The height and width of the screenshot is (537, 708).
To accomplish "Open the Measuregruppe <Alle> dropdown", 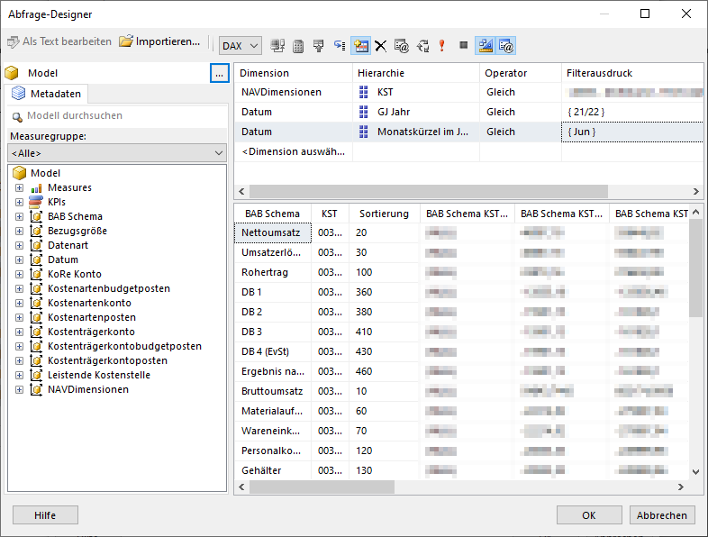I will coord(117,153).
